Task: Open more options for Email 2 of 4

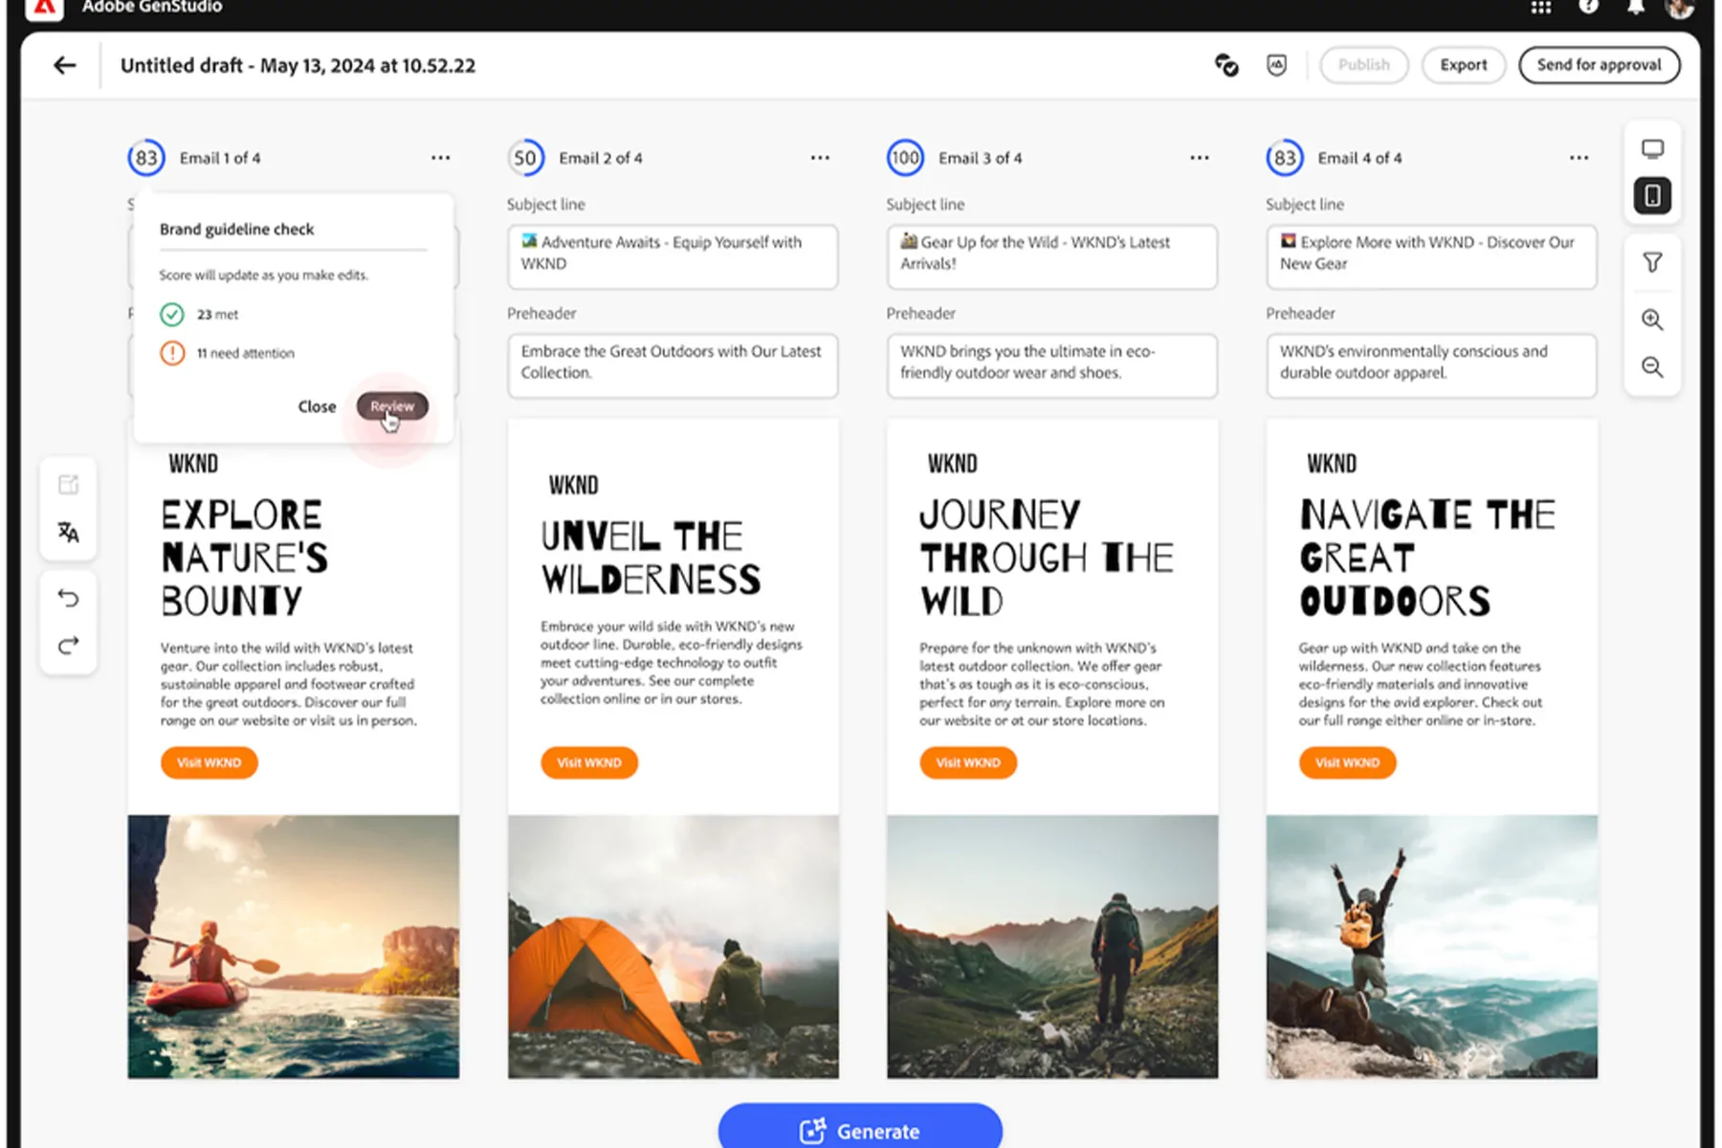Action: [820, 158]
